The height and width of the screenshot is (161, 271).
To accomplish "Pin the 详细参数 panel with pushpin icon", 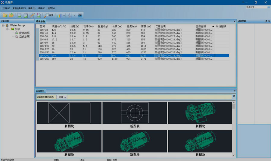I will click(266, 21).
